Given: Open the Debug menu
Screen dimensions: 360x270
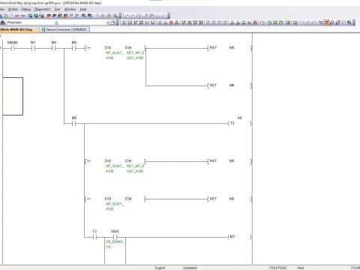Looking at the screenshot, I should [26, 9].
